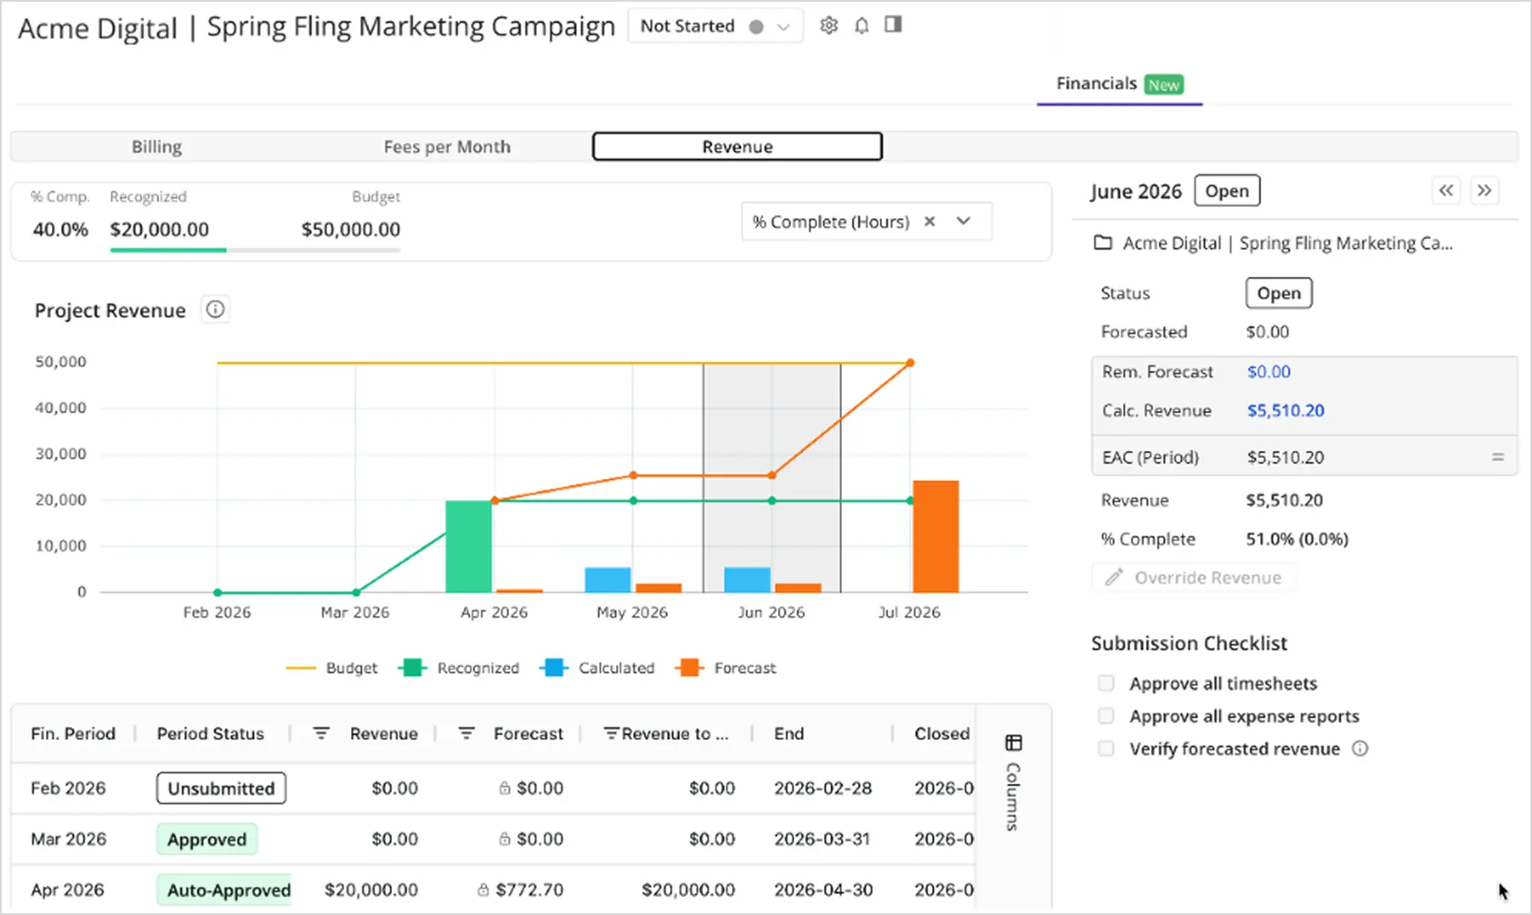Viewport: 1532px width, 915px height.
Task: Select the Revenue tab
Action: pos(738,147)
